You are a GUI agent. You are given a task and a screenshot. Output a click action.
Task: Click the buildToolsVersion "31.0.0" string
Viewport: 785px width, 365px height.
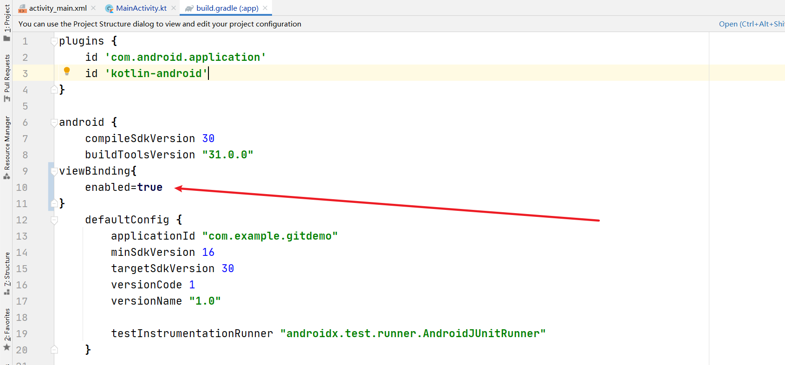point(228,155)
